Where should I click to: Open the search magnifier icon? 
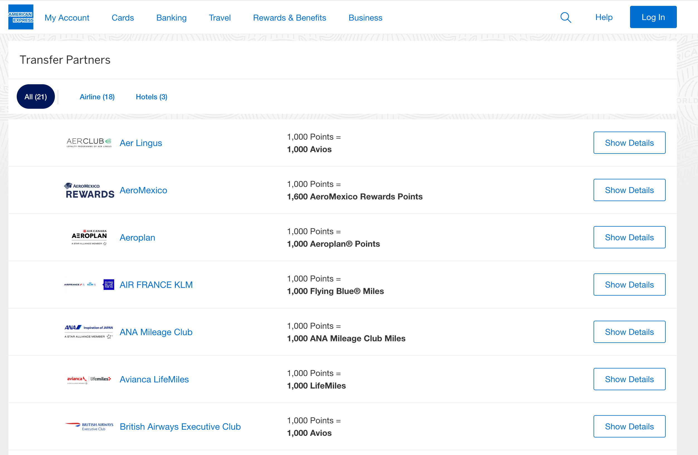tap(565, 18)
